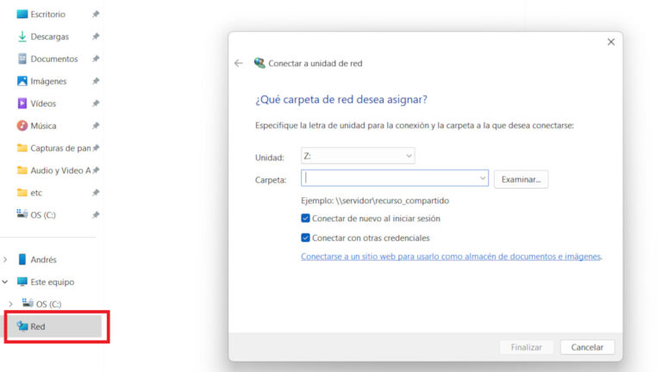Image resolution: width=662 pixels, height=372 pixels.
Task: Unpin Descargas using its pin icon
Action: [x=96, y=37]
